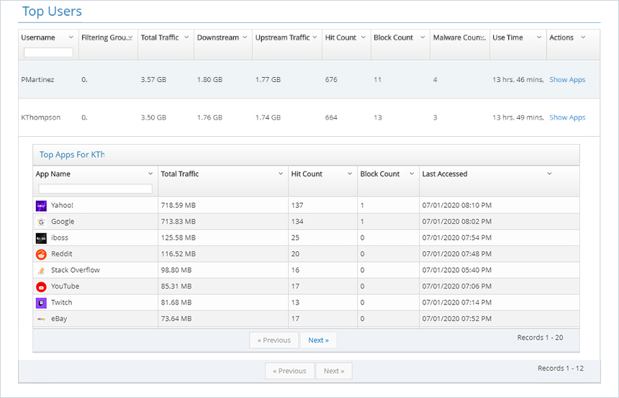The image size is (619, 398).
Task: Click the 13 hrs, 46 mins use time
Action: pyautogui.click(x=518, y=79)
